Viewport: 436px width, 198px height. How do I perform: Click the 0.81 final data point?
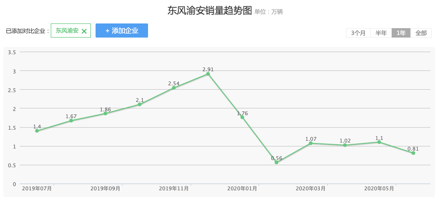click(x=413, y=153)
